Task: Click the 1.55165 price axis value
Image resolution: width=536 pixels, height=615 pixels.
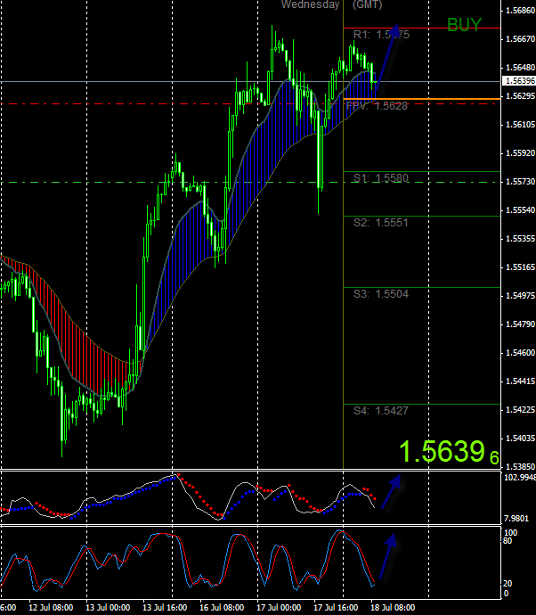Action: 520,267
